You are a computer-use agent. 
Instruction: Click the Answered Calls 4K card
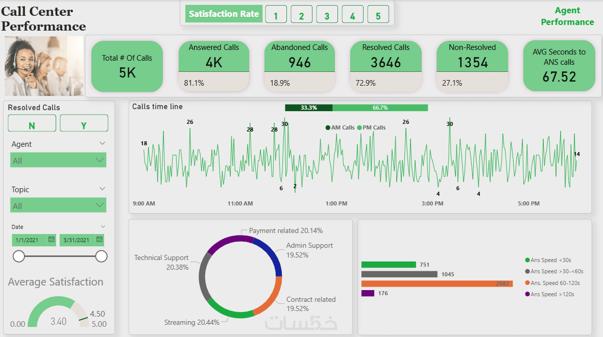tap(214, 66)
